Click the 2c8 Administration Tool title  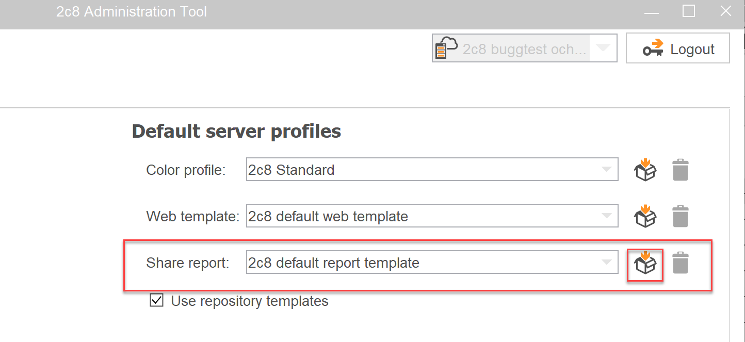(x=132, y=12)
